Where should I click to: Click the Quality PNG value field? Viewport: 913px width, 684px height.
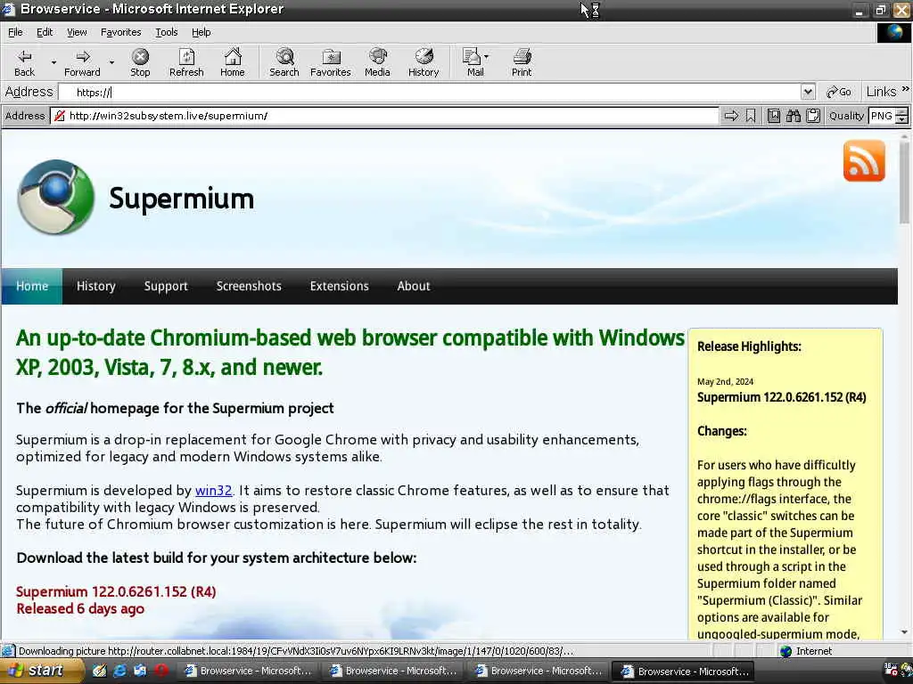pos(882,116)
